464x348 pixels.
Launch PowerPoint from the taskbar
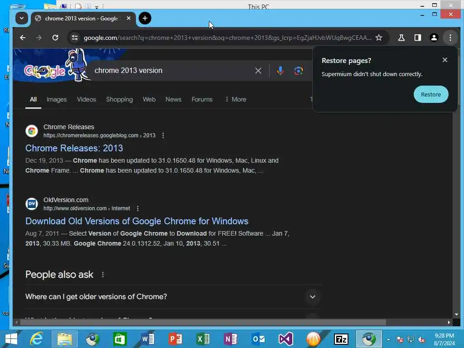click(x=175, y=339)
